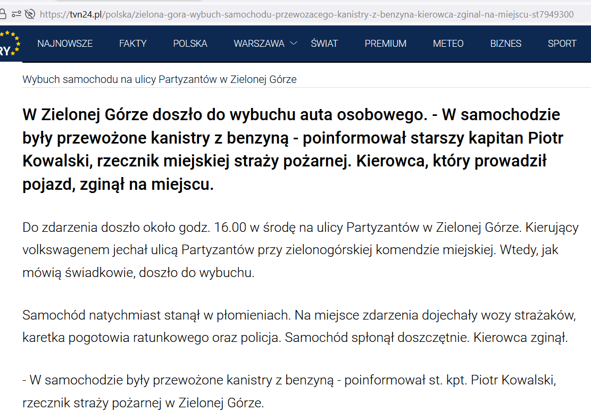591x419 pixels.
Task: Click the starred logo in site header
Action: click(x=10, y=43)
